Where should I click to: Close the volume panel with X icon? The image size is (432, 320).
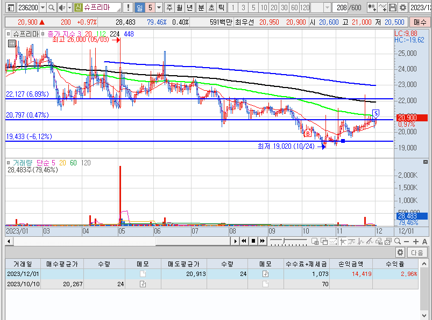426,162
